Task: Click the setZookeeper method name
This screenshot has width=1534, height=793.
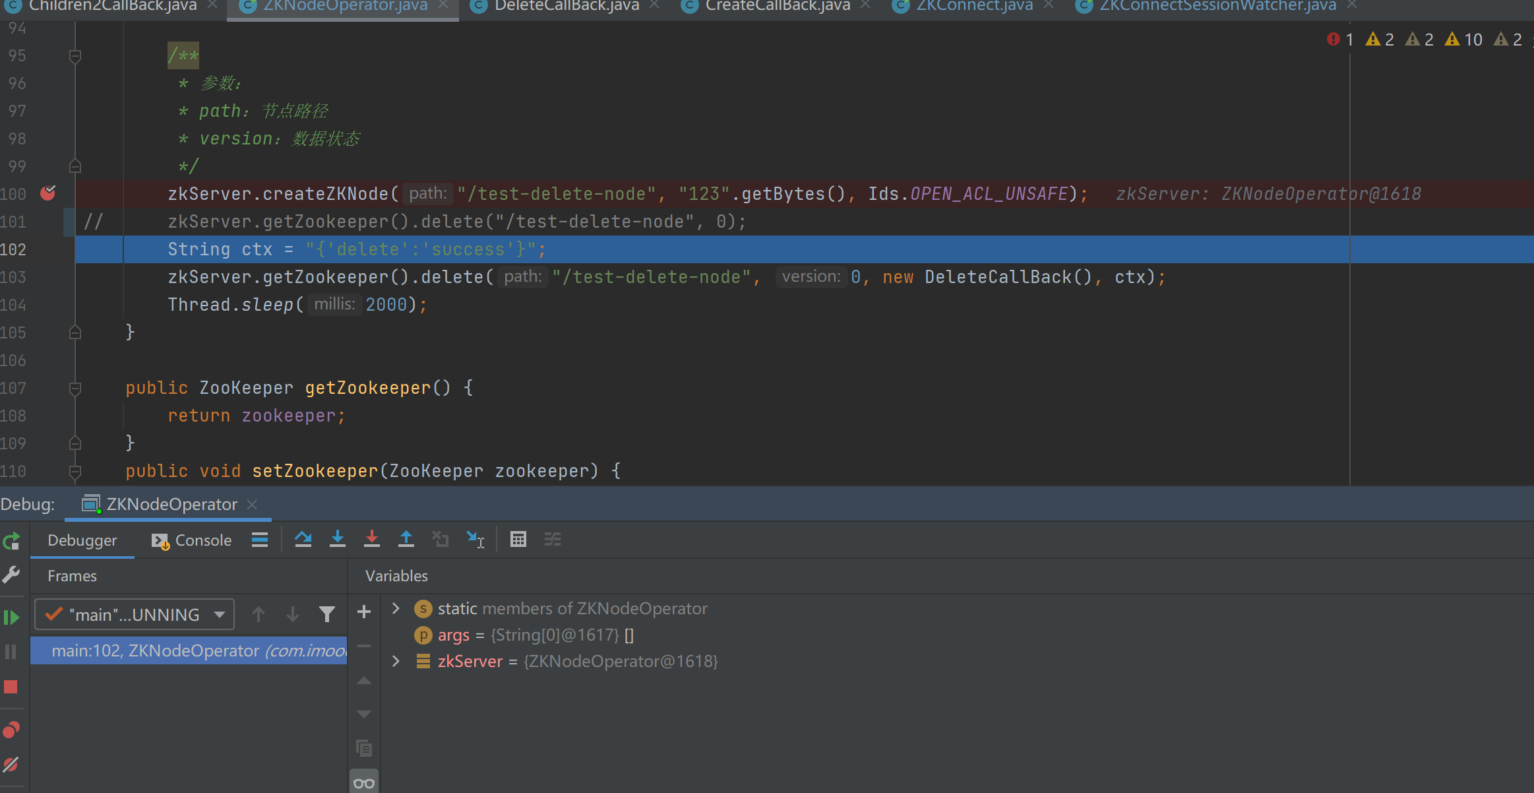Action: (x=315, y=471)
